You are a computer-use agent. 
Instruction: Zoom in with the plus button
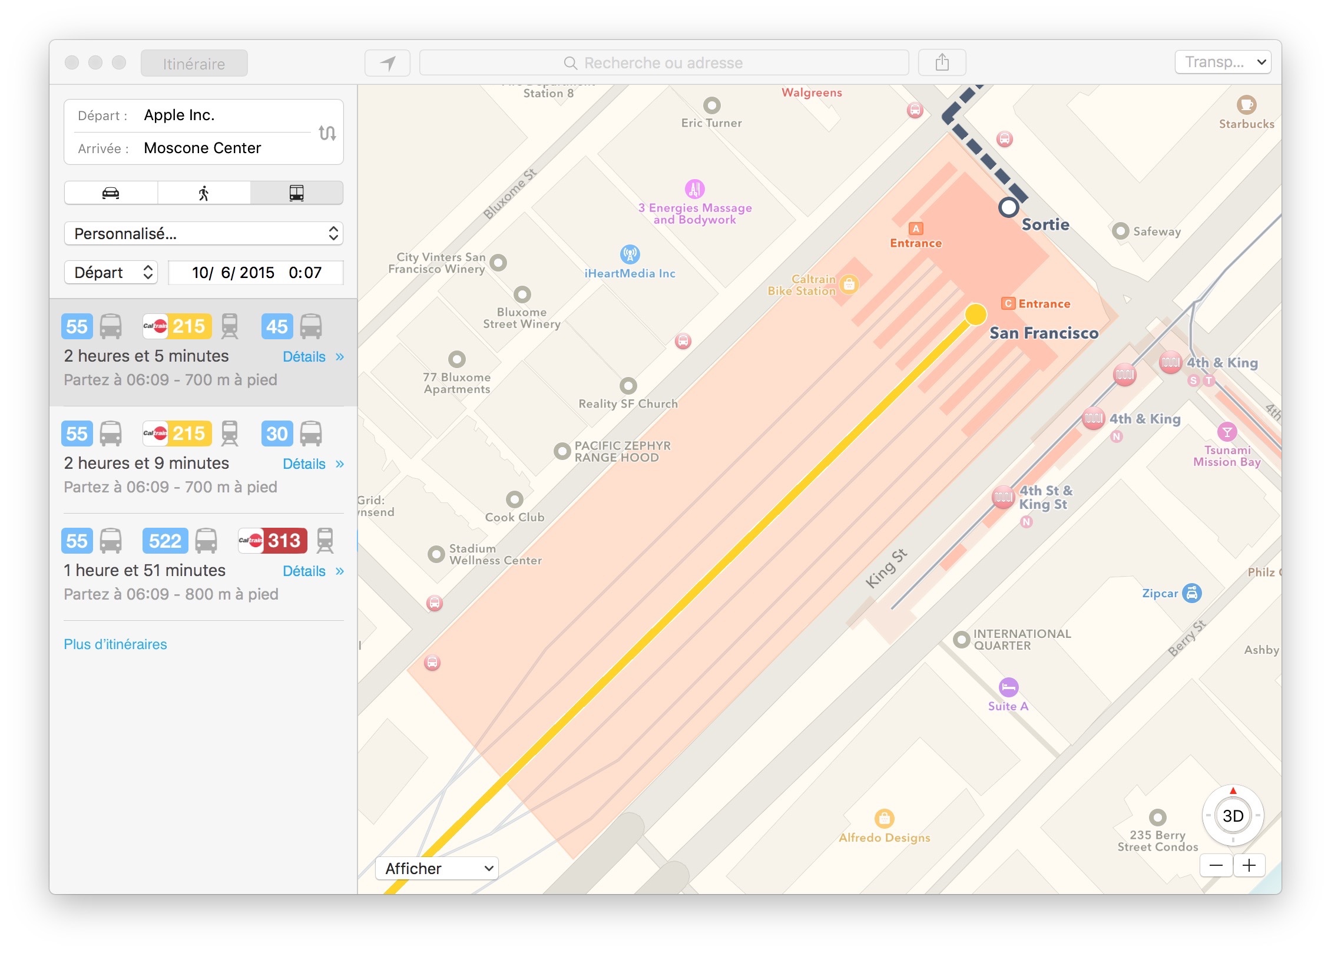click(1249, 865)
